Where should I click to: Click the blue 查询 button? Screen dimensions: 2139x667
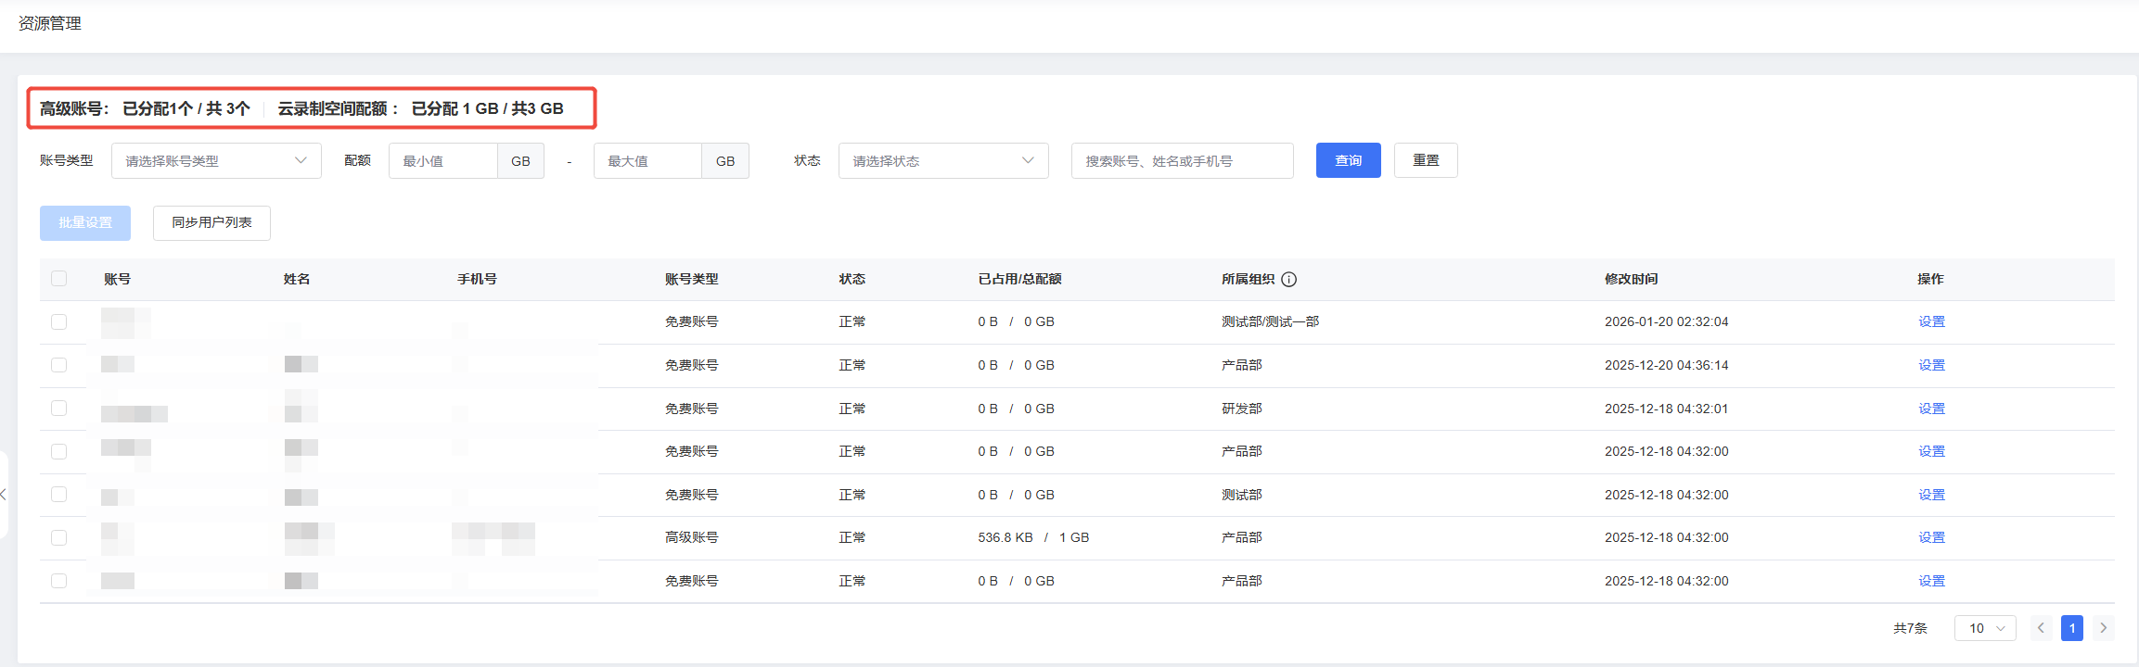coord(1348,160)
